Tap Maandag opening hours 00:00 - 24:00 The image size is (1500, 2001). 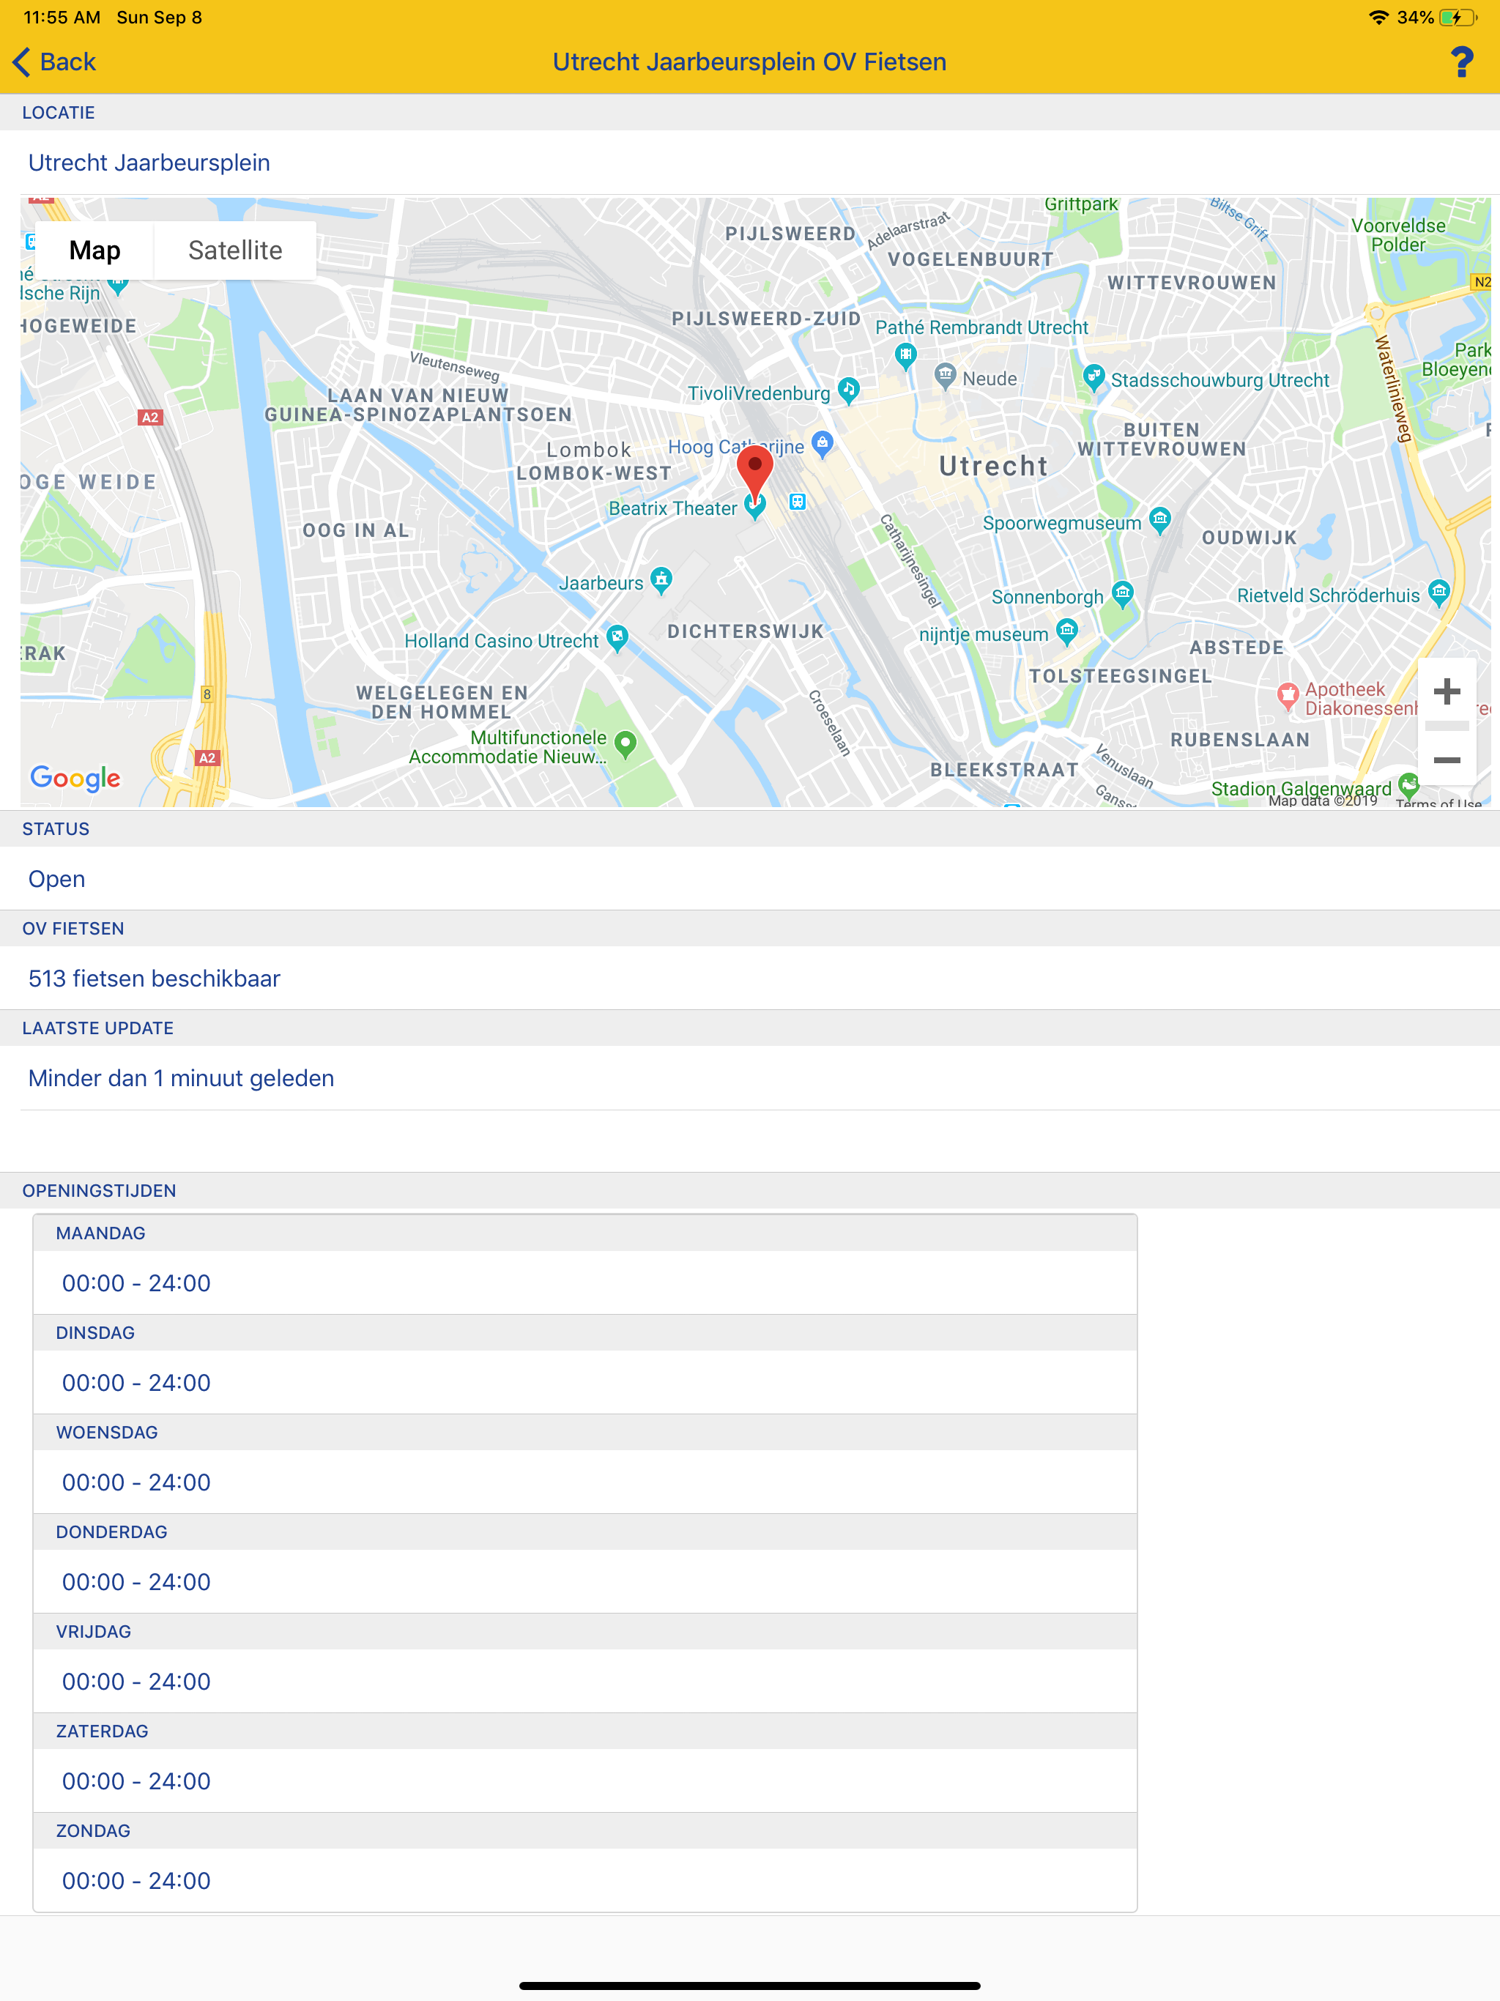[x=584, y=1282]
